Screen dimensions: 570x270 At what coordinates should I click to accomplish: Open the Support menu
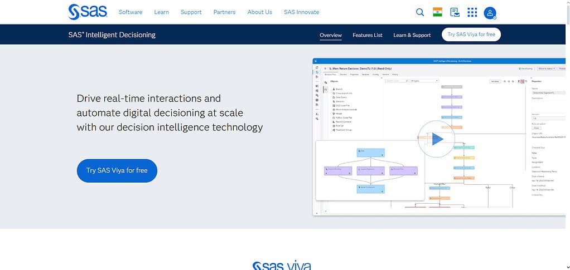click(191, 12)
